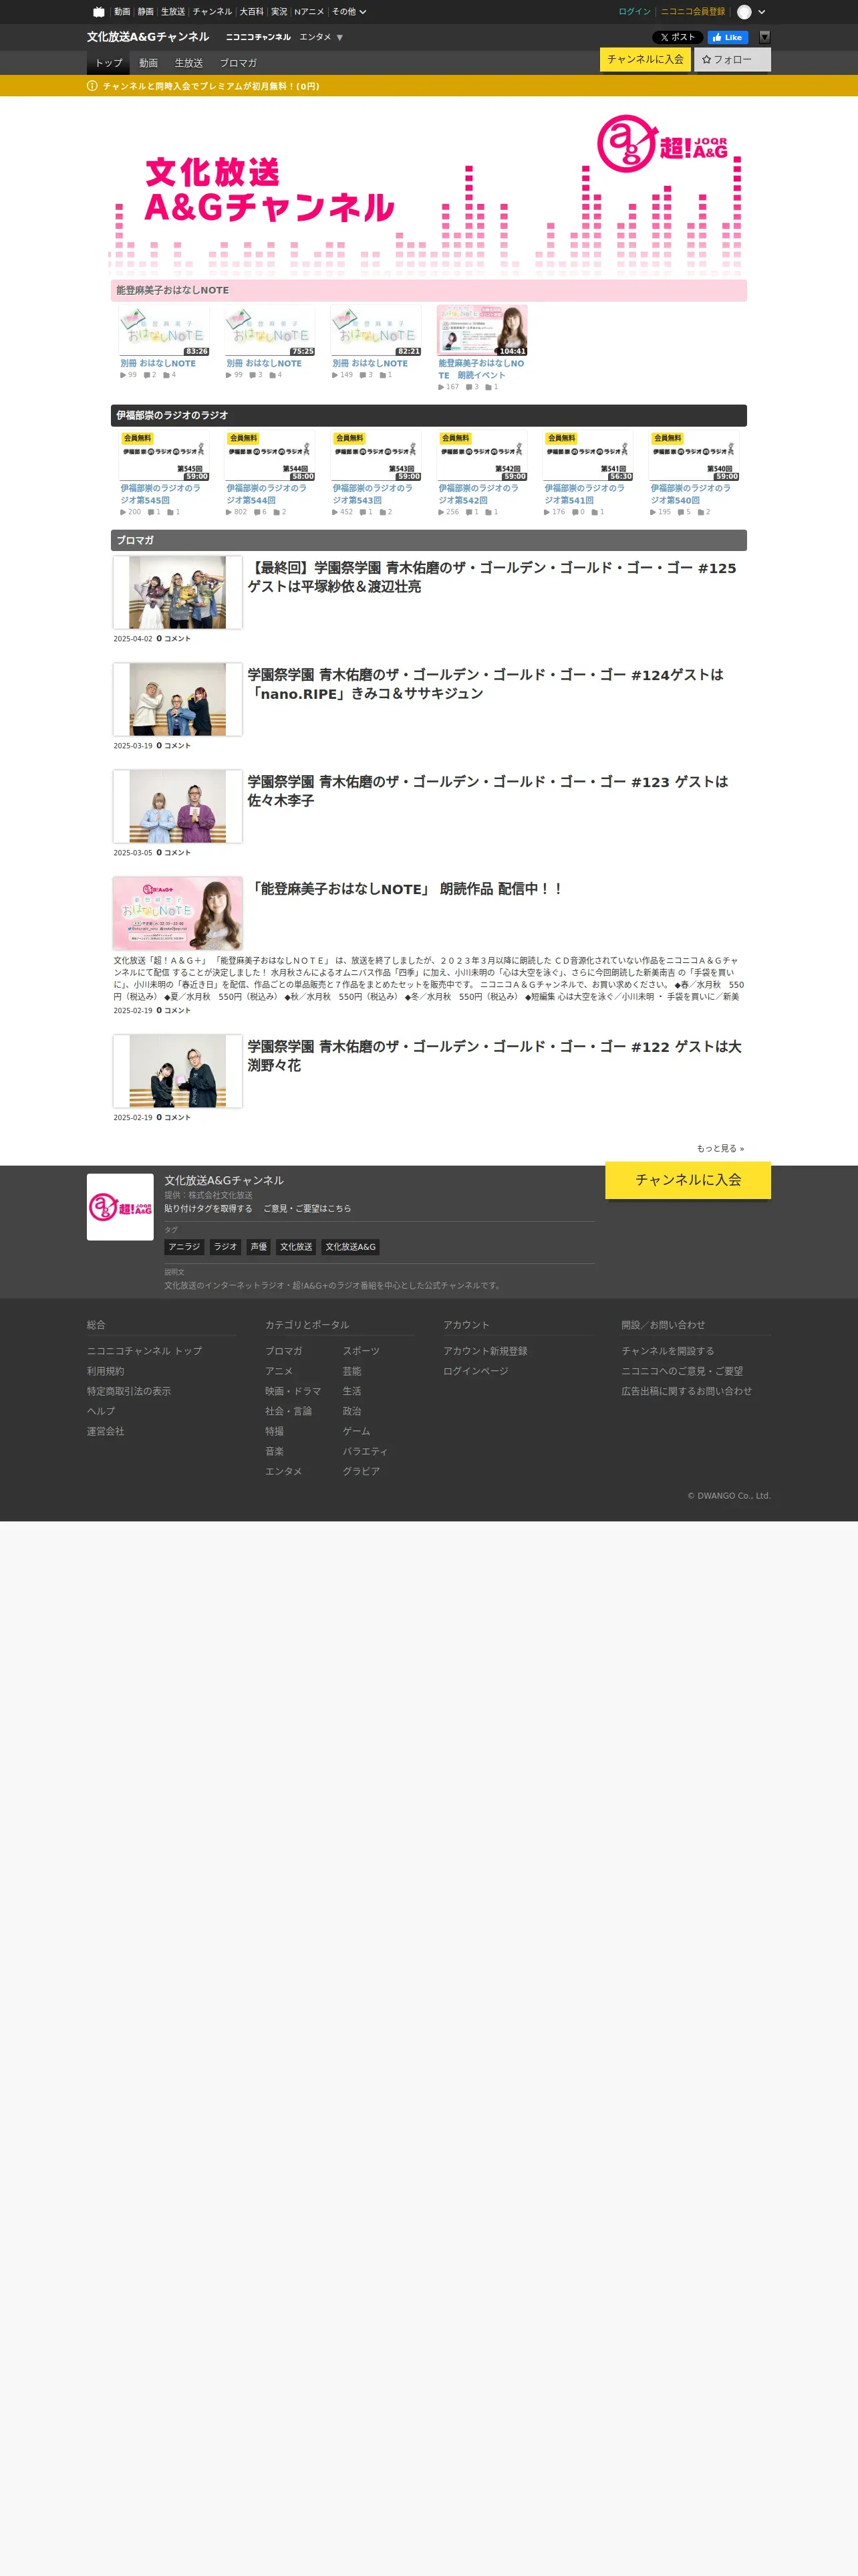The height and width of the screenshot is (2576, 858).
Task: Open the dark dropdown beside Like button
Action: click(764, 37)
